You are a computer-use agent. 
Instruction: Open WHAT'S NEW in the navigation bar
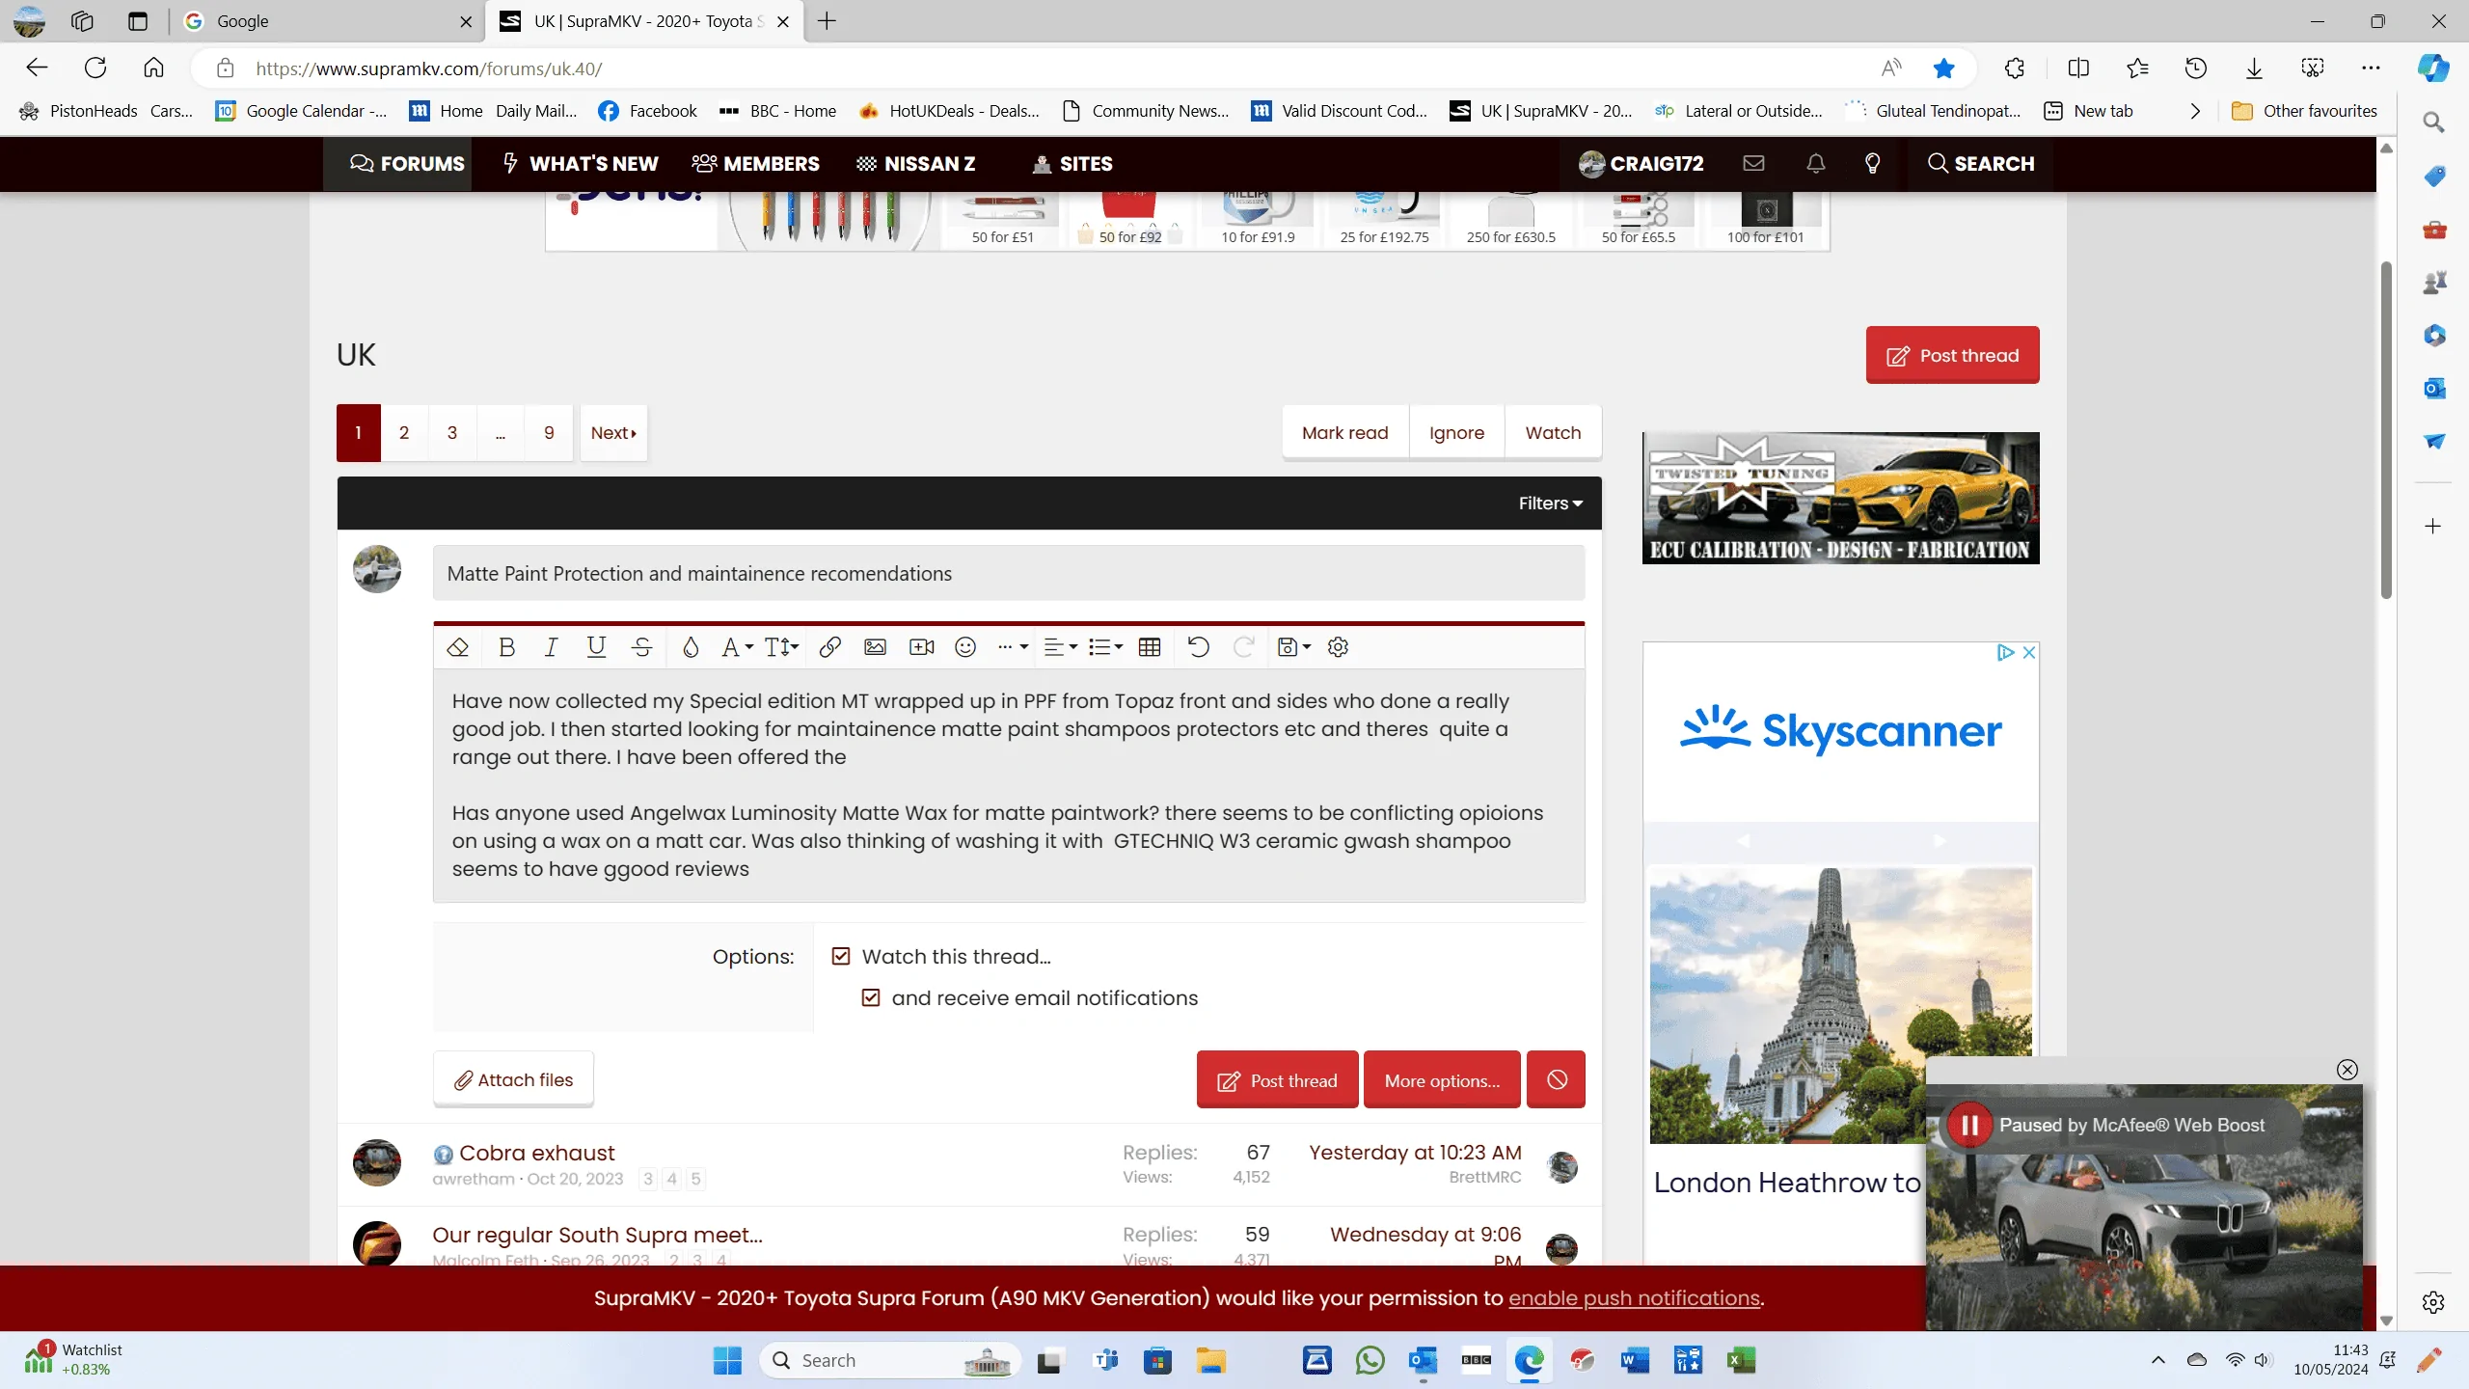coord(581,163)
